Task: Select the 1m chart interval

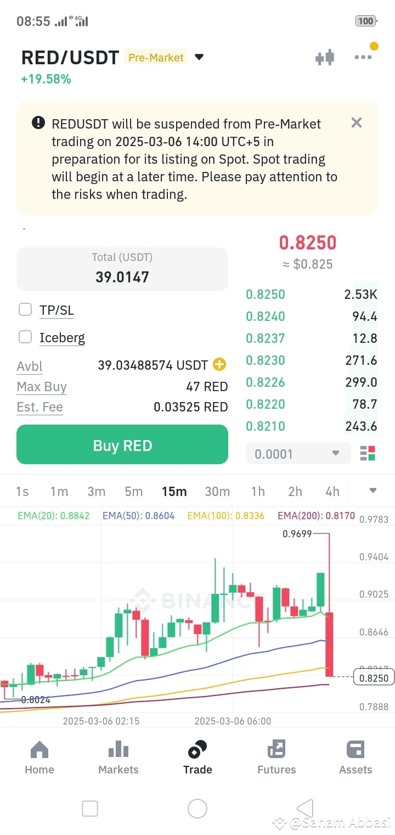Action: (59, 491)
